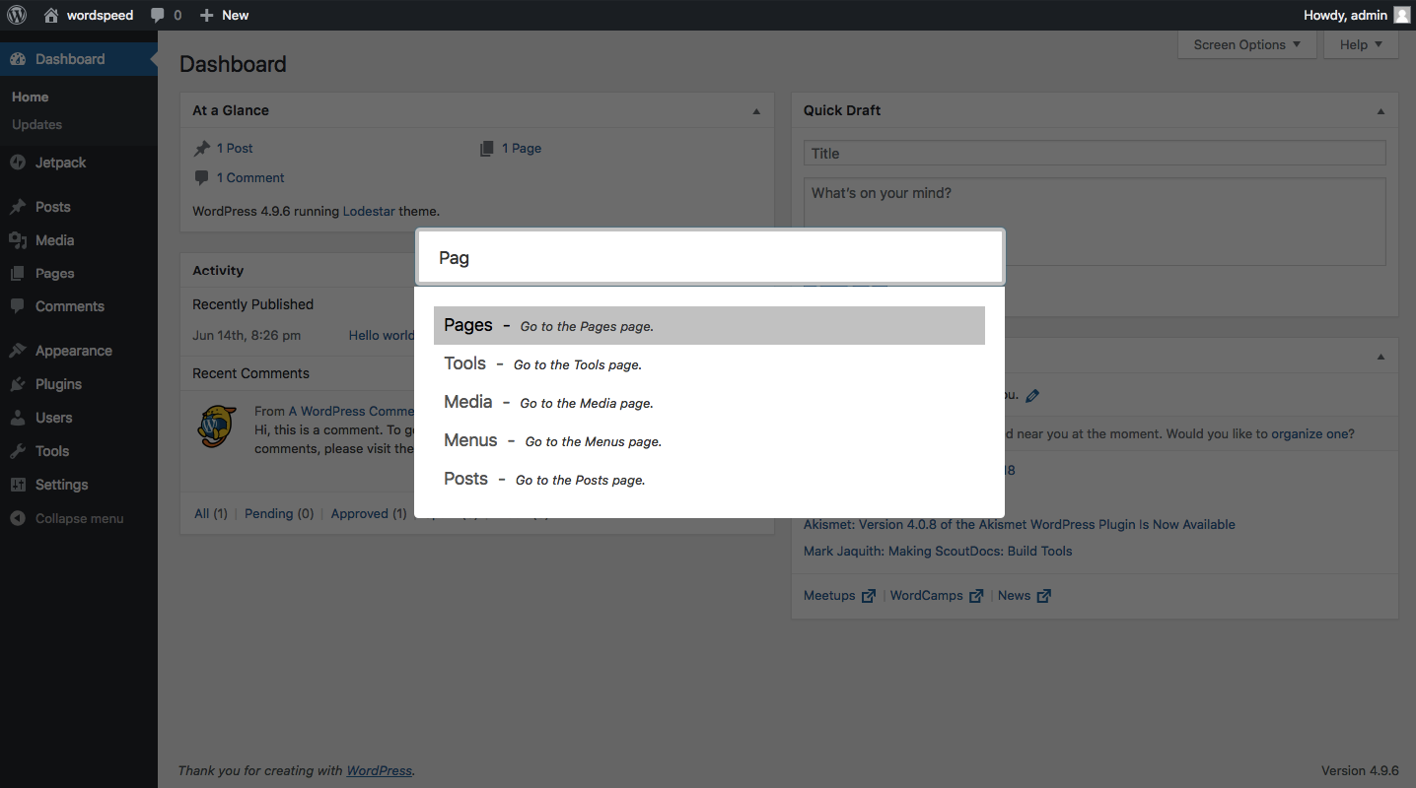Click the Media sidebar icon
This screenshot has height=788, width=1416.
(18, 240)
